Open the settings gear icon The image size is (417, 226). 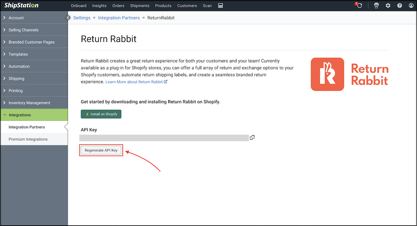pos(388,6)
